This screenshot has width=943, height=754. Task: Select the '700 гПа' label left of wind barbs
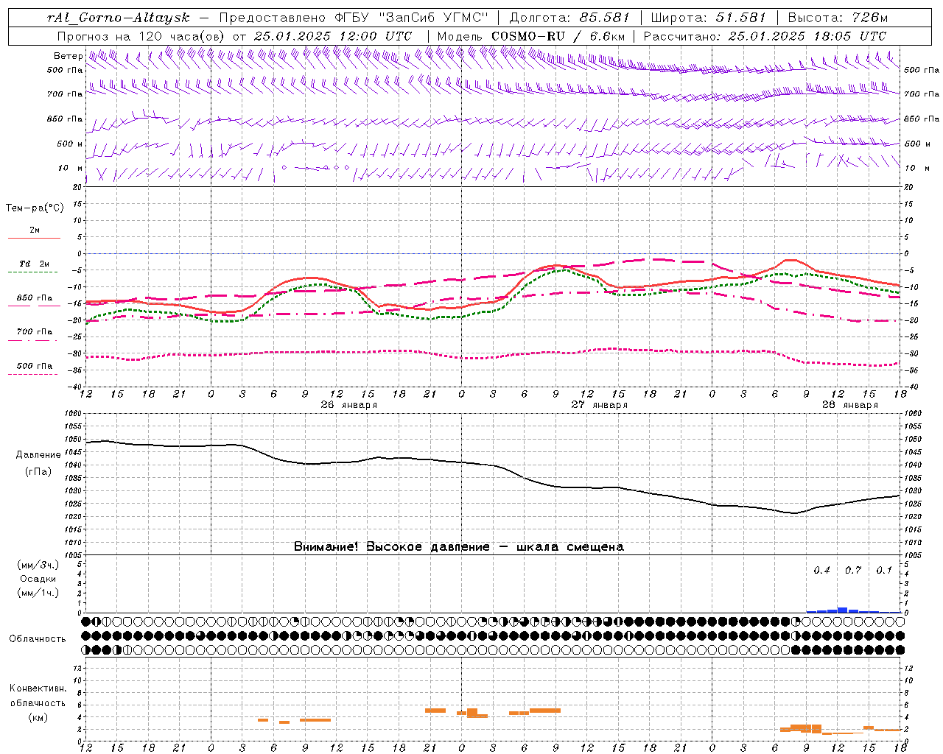click(x=65, y=94)
